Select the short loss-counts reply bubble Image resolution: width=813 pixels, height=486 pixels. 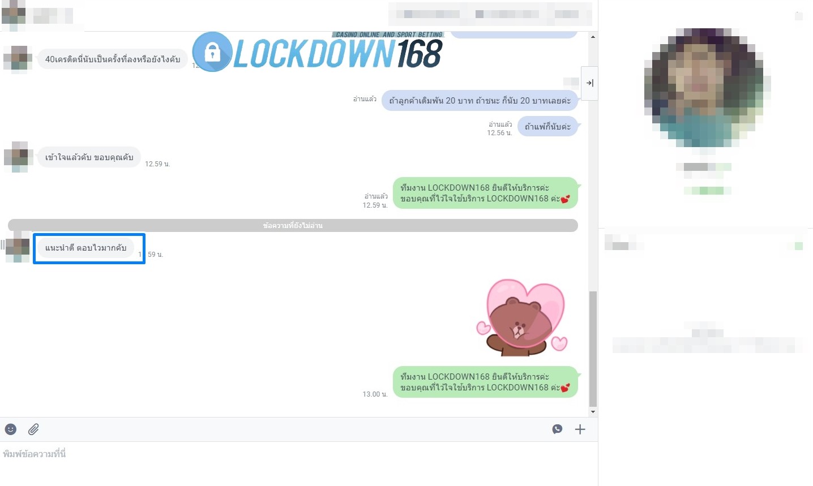(x=547, y=126)
